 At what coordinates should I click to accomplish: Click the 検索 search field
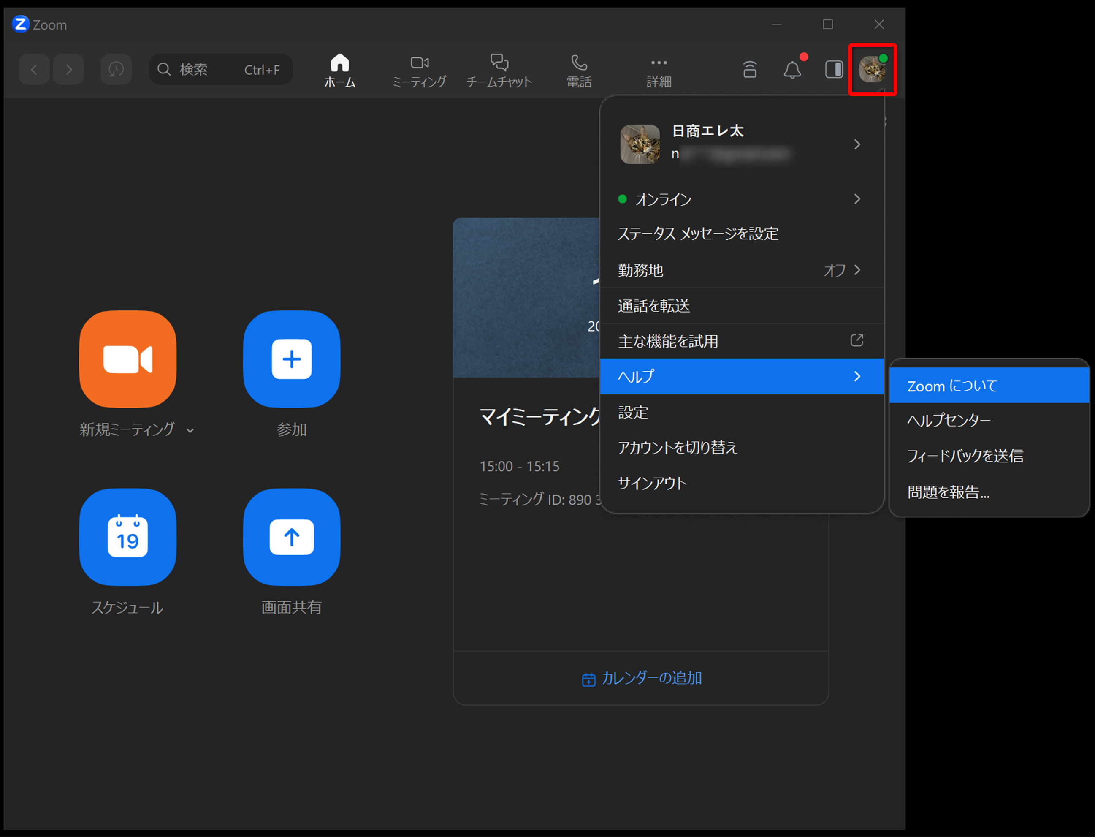coord(221,69)
